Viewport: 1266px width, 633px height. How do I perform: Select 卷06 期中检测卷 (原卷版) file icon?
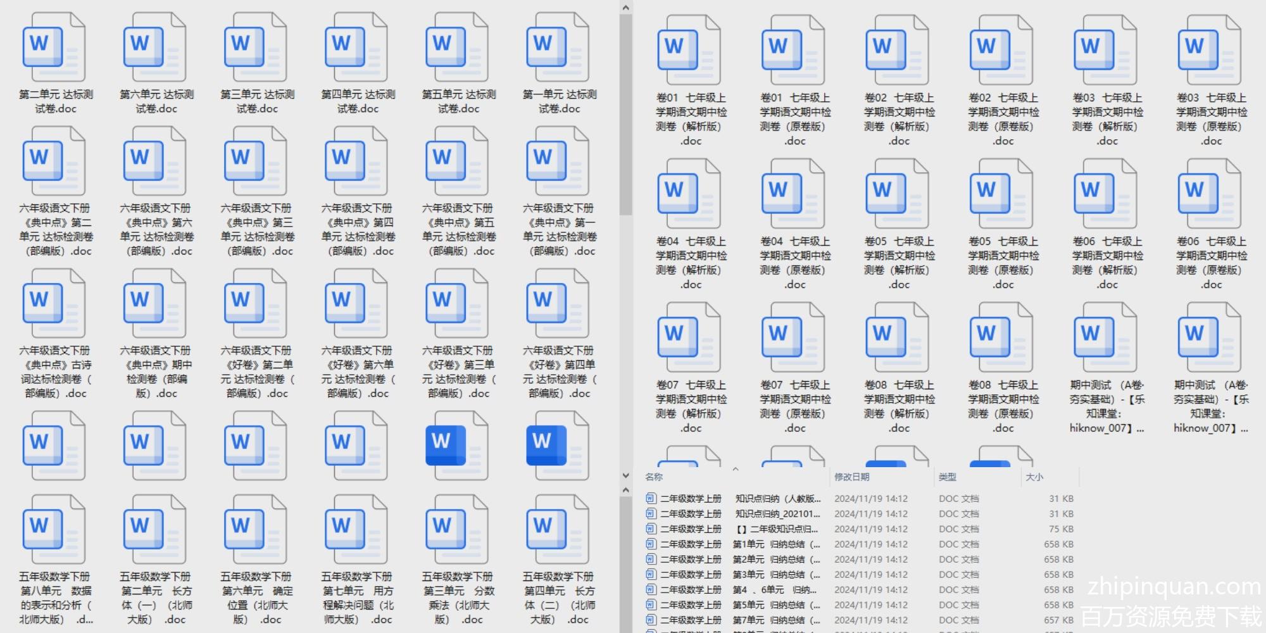(1210, 194)
